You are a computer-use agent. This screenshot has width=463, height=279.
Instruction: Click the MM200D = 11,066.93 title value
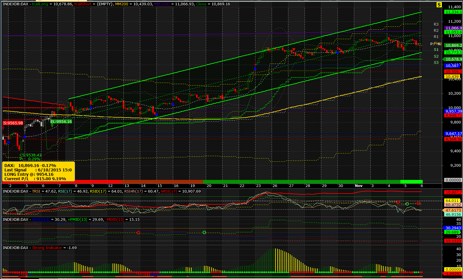click(174, 4)
